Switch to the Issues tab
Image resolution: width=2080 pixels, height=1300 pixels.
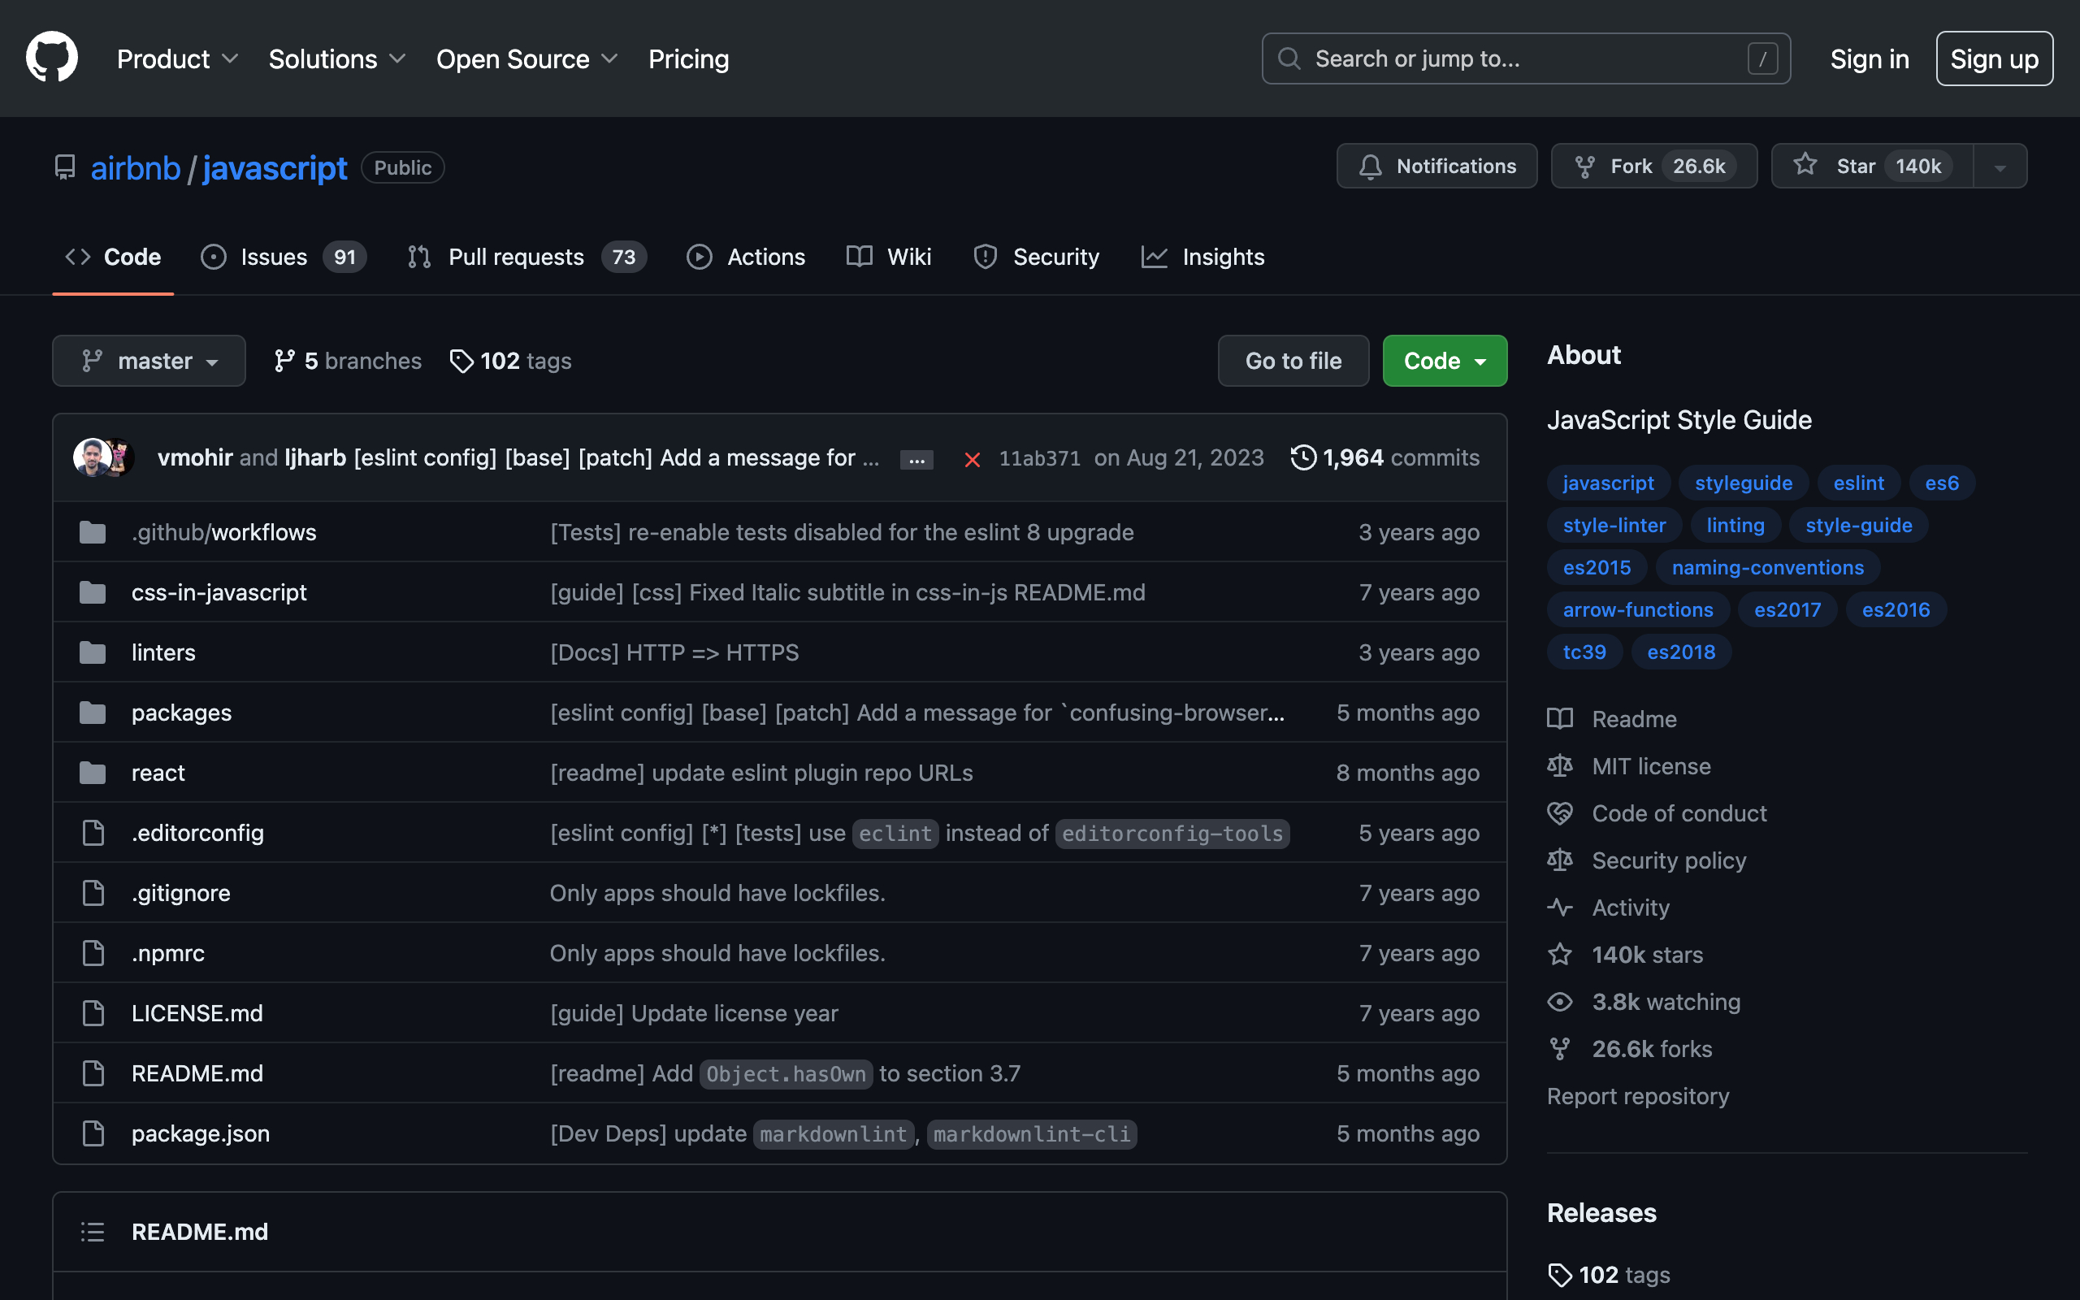[284, 257]
